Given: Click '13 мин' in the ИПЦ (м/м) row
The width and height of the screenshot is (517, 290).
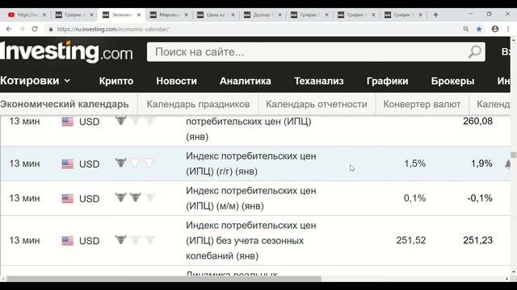Looking at the screenshot, I should (24, 198).
